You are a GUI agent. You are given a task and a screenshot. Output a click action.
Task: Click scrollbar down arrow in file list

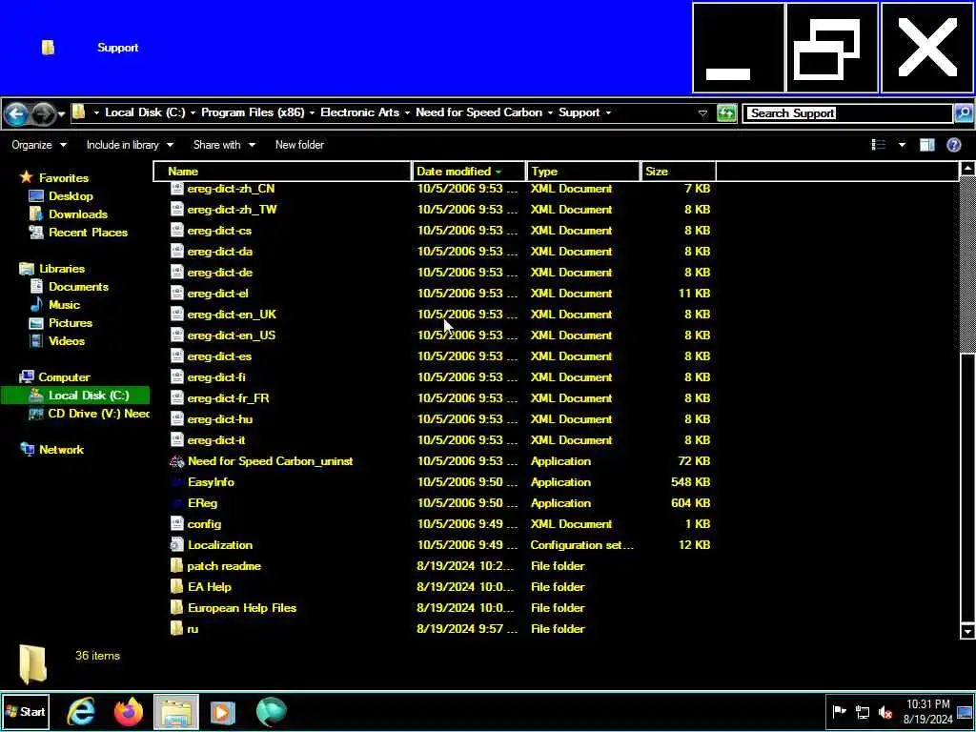click(x=967, y=631)
